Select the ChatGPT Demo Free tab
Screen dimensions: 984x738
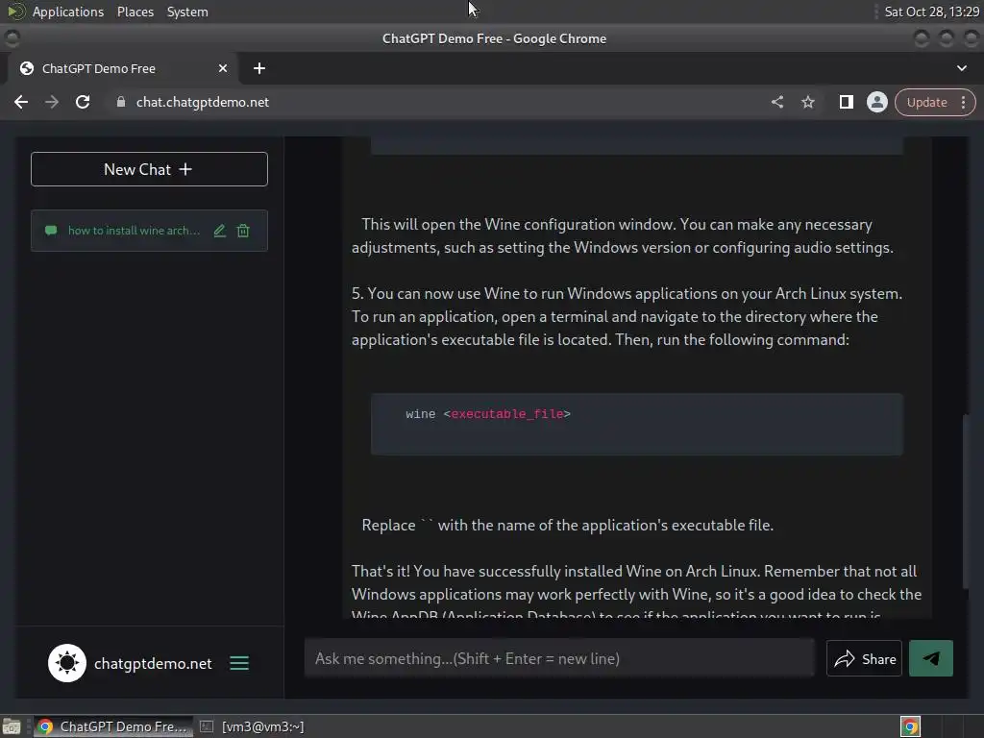click(122, 68)
